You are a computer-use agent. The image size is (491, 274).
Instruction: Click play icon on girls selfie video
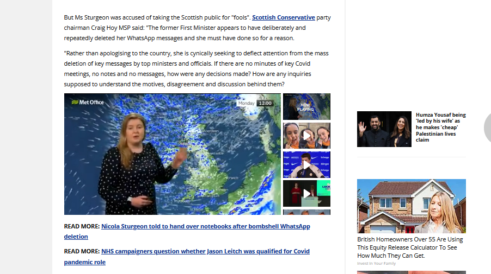[x=306, y=136]
